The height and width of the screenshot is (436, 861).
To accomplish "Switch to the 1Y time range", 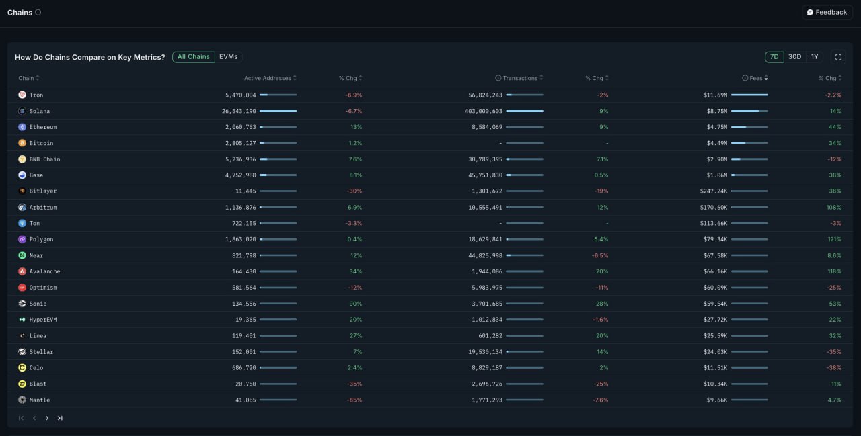I will pos(815,57).
